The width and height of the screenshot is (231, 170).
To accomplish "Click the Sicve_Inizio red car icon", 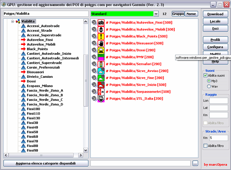I will 101,85.
